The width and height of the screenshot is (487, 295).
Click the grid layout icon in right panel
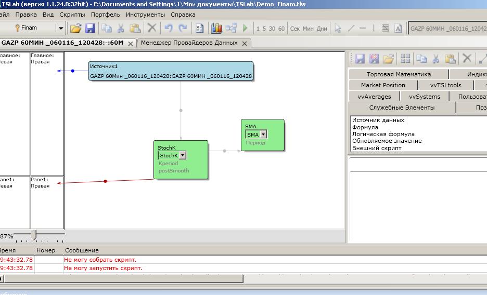pyautogui.click(x=405, y=59)
